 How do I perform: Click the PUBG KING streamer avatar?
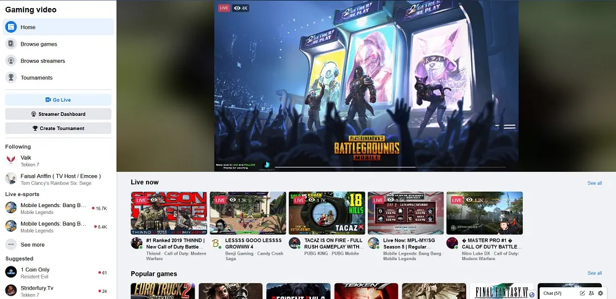[x=294, y=243]
